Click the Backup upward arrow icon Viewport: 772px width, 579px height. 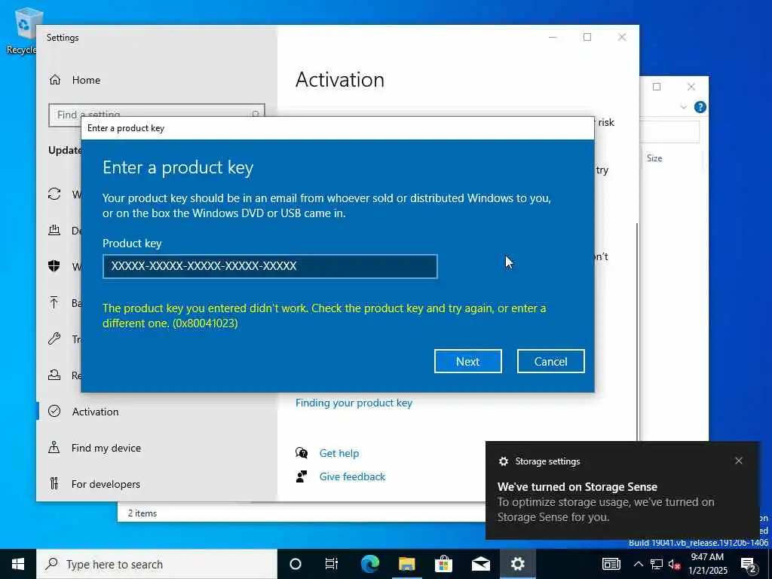pos(54,302)
